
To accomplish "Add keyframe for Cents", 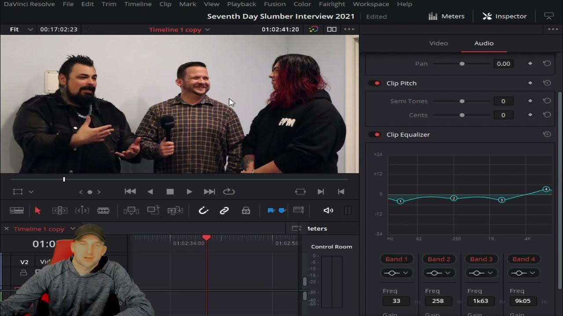I will pyautogui.click(x=530, y=115).
